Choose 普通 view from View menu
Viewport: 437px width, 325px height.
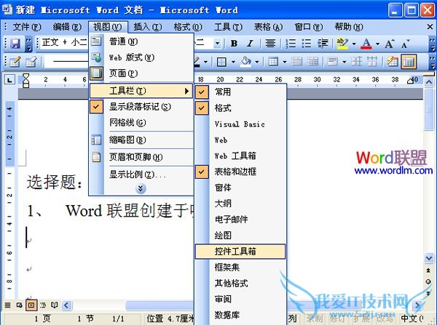tap(141, 41)
